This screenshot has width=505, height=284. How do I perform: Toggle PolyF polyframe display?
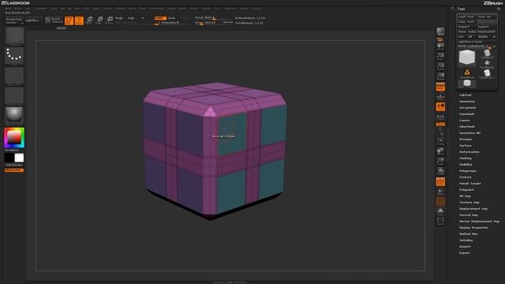coord(440,181)
